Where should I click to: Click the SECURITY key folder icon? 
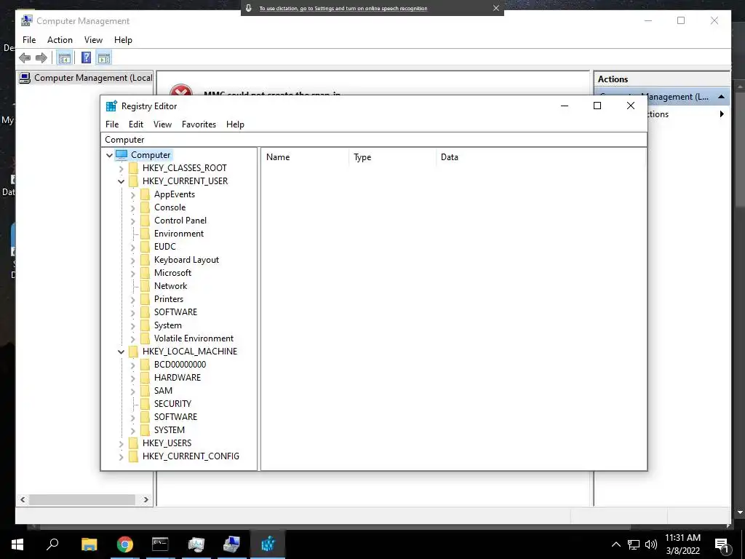[145, 404]
